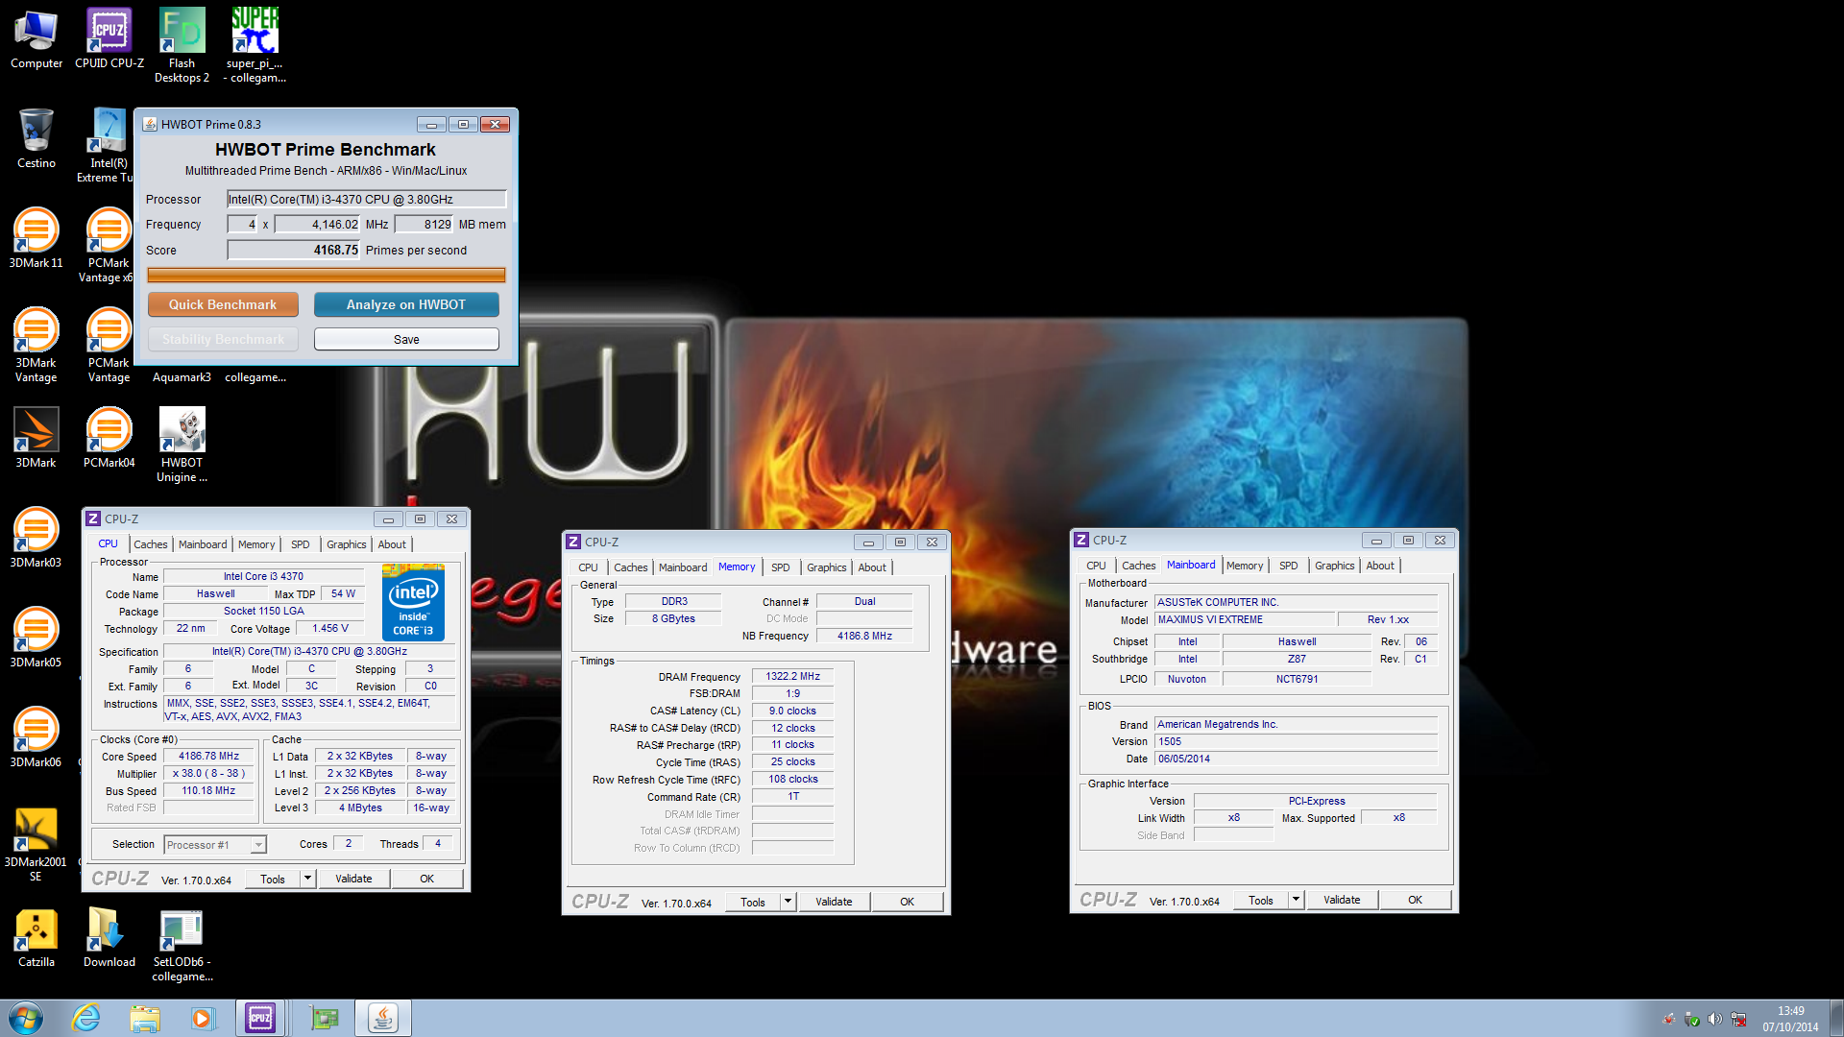This screenshot has height=1037, width=1844.
Task: Open the 3DMark Vantage shortcut
Action: (x=36, y=345)
